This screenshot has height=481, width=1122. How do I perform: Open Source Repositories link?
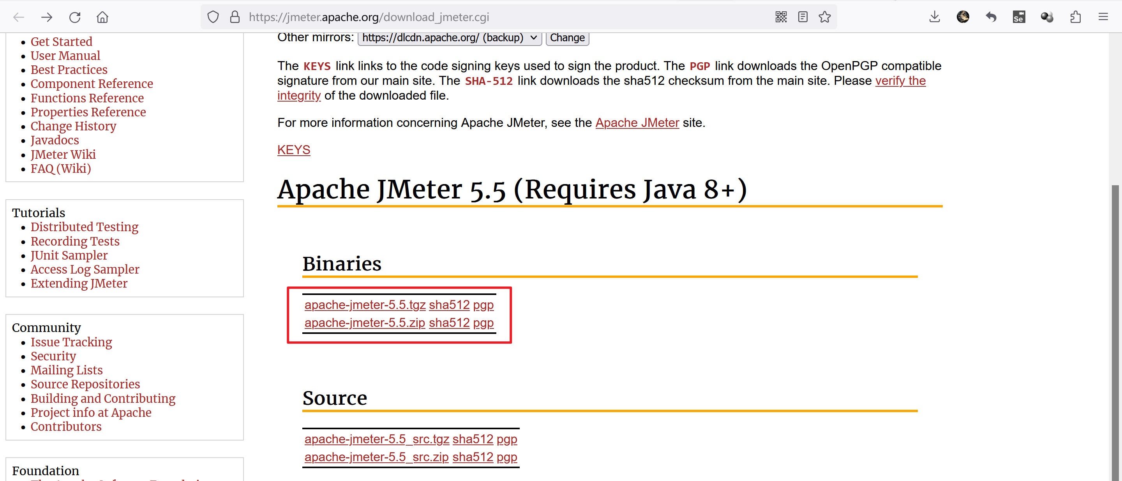click(x=85, y=384)
